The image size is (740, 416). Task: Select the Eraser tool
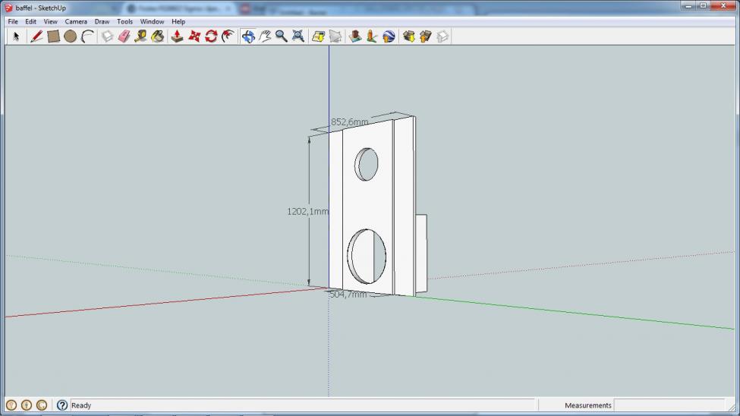coord(124,36)
